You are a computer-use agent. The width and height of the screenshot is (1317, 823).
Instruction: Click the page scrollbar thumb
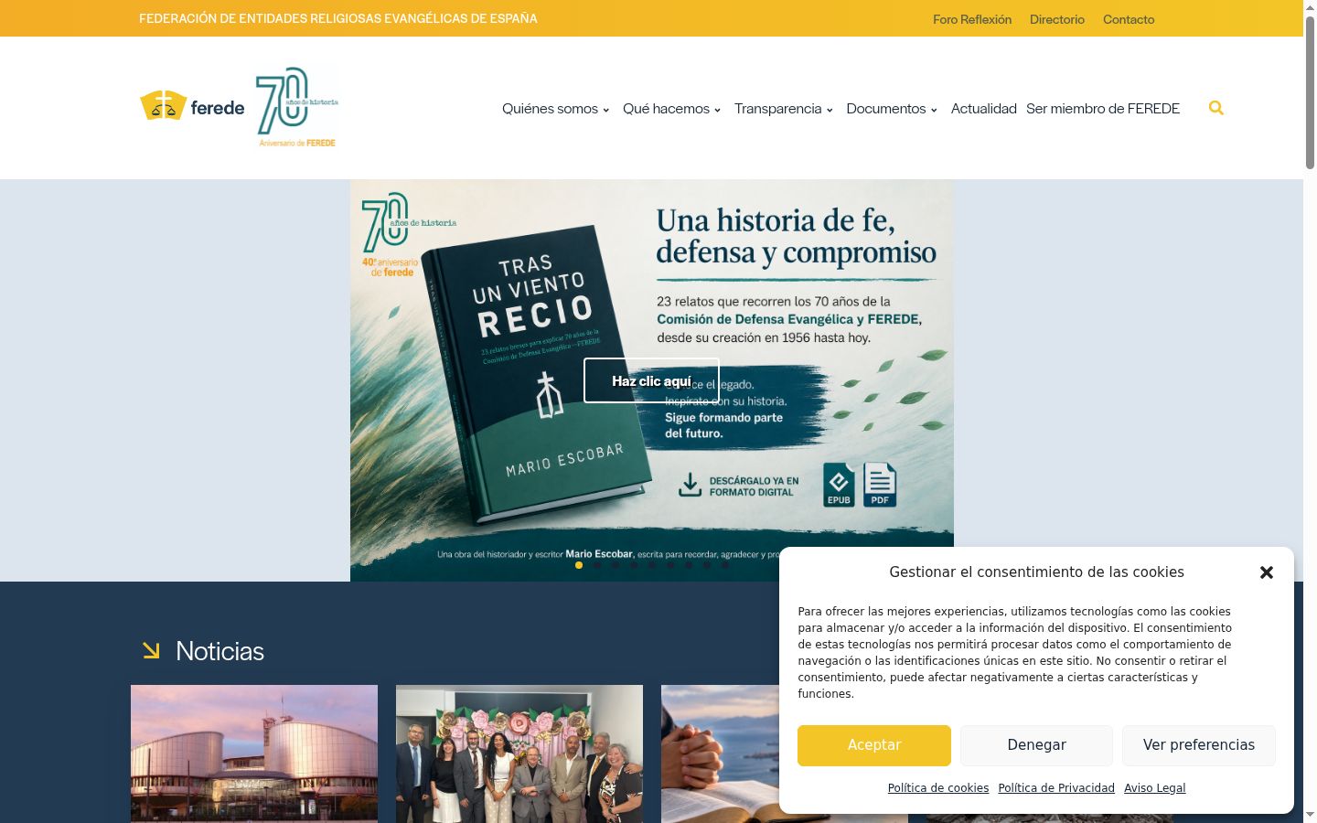click(x=1310, y=91)
